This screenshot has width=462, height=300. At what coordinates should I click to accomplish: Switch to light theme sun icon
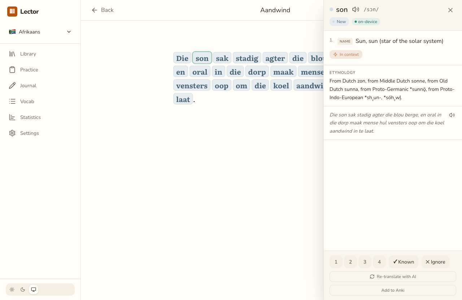coord(12,290)
